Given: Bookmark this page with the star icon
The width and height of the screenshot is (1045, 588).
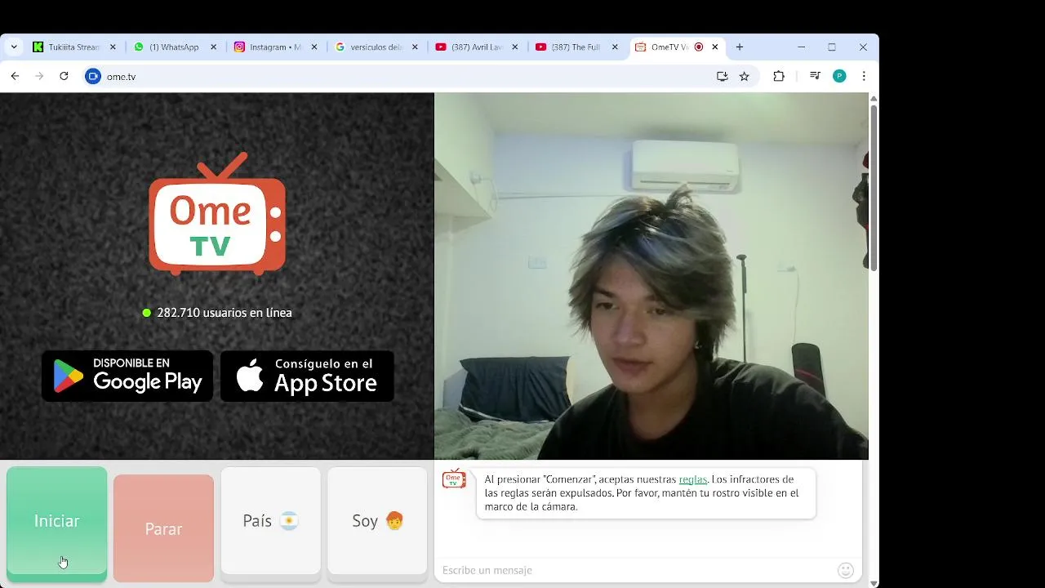Looking at the screenshot, I should pos(745,76).
